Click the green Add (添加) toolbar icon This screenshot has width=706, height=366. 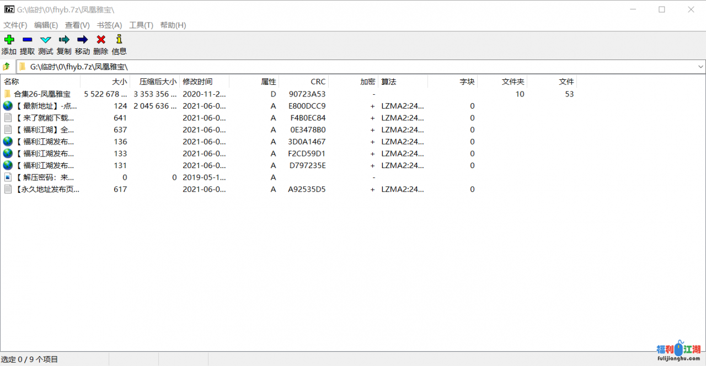(9, 40)
